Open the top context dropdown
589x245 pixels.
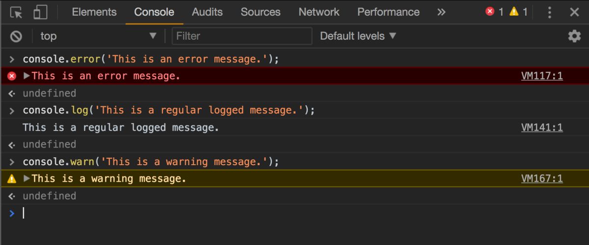(x=99, y=36)
